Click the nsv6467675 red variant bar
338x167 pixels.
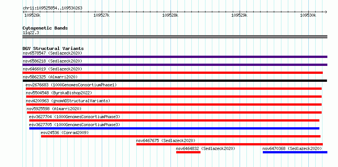229,144
